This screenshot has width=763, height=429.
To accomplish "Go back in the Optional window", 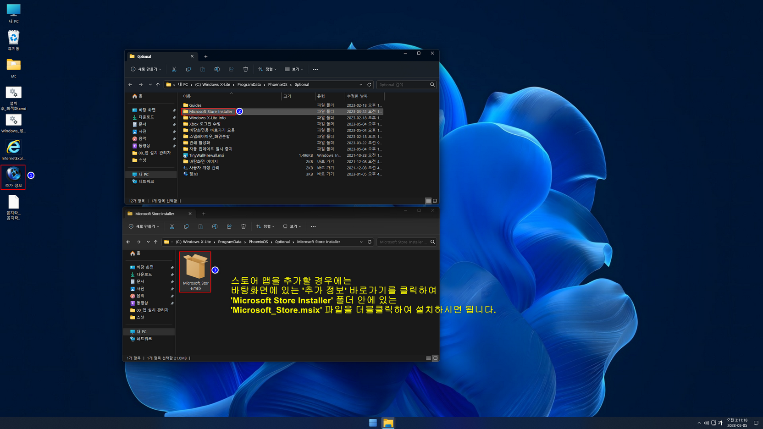I will coord(130,85).
